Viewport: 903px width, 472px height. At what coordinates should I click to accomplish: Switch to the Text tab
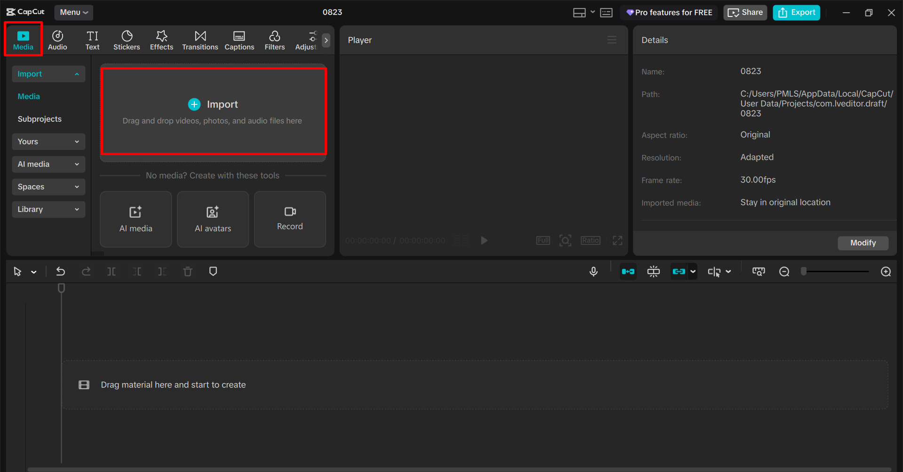click(92, 39)
